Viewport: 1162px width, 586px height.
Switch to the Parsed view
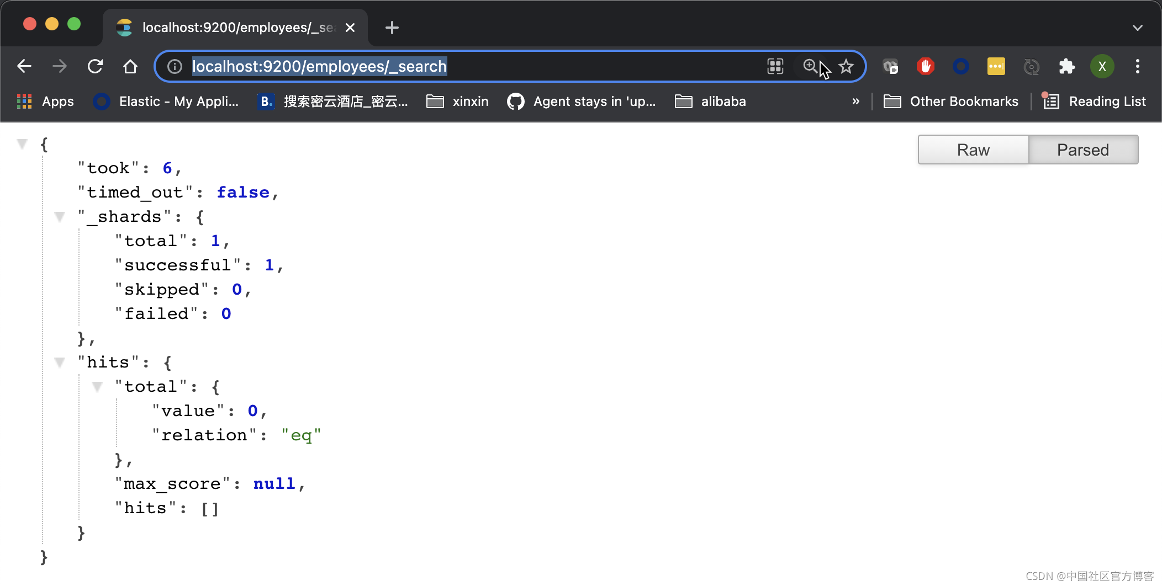pyautogui.click(x=1083, y=149)
